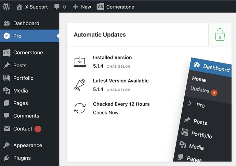Open Pages in the left sidebar
This screenshot has height=166, width=236.
[x=21, y=103]
